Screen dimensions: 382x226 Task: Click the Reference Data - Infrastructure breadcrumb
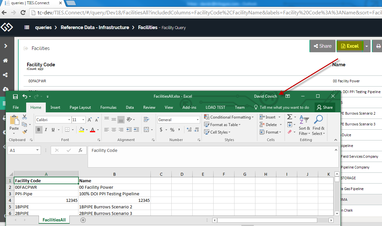pos(95,27)
